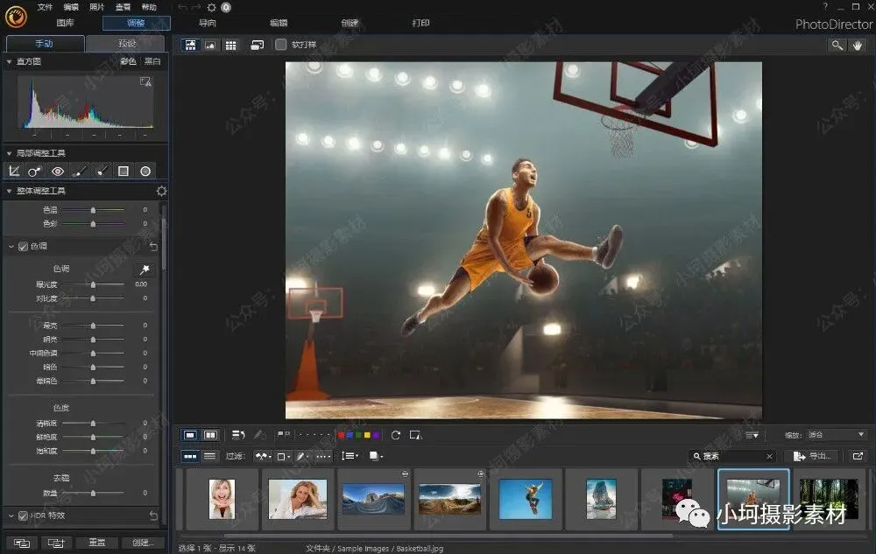Select the gradient mask square tool

[x=124, y=172]
